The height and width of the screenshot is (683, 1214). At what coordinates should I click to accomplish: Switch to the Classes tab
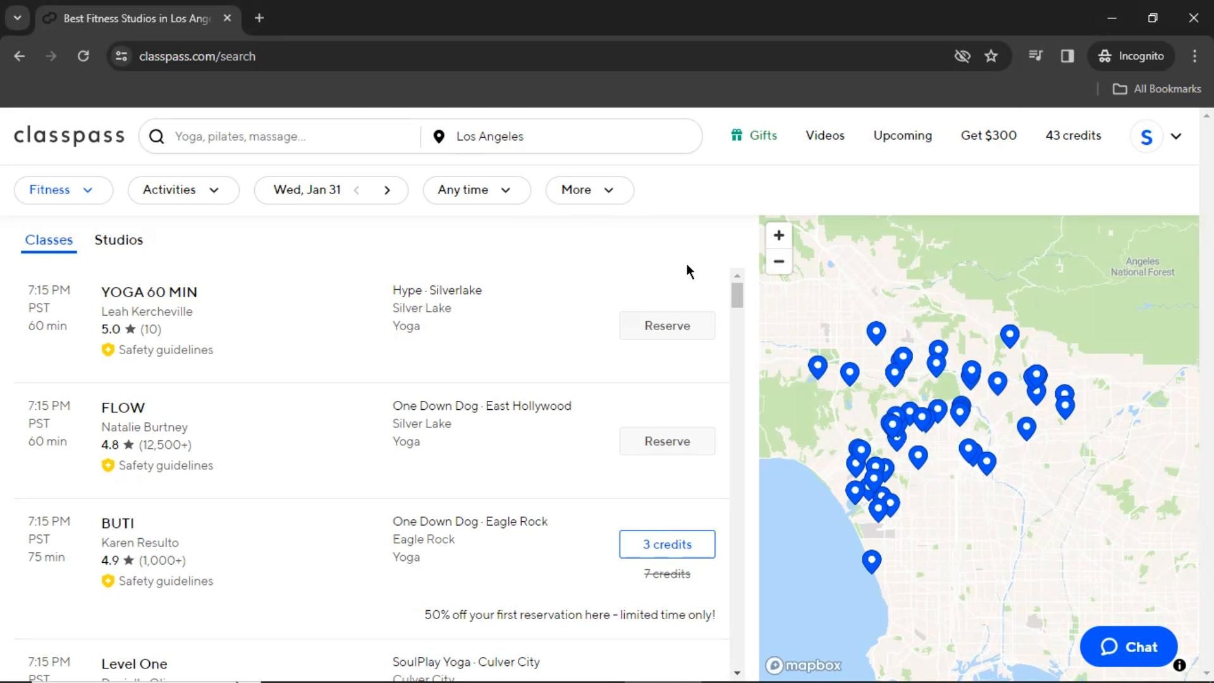pos(49,240)
